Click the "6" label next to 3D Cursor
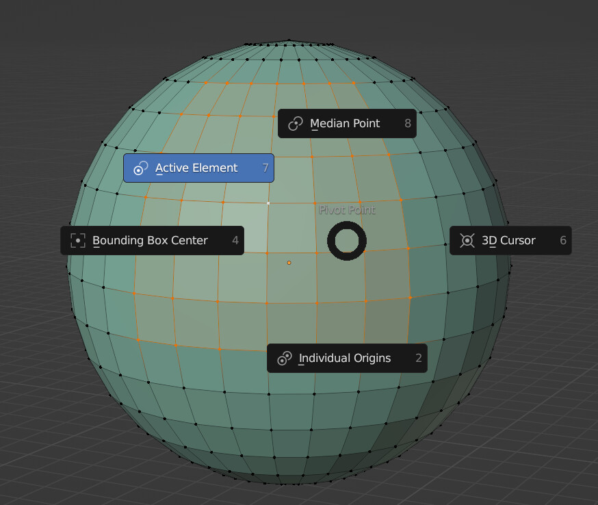Screen dimensions: 598x505 coord(563,240)
